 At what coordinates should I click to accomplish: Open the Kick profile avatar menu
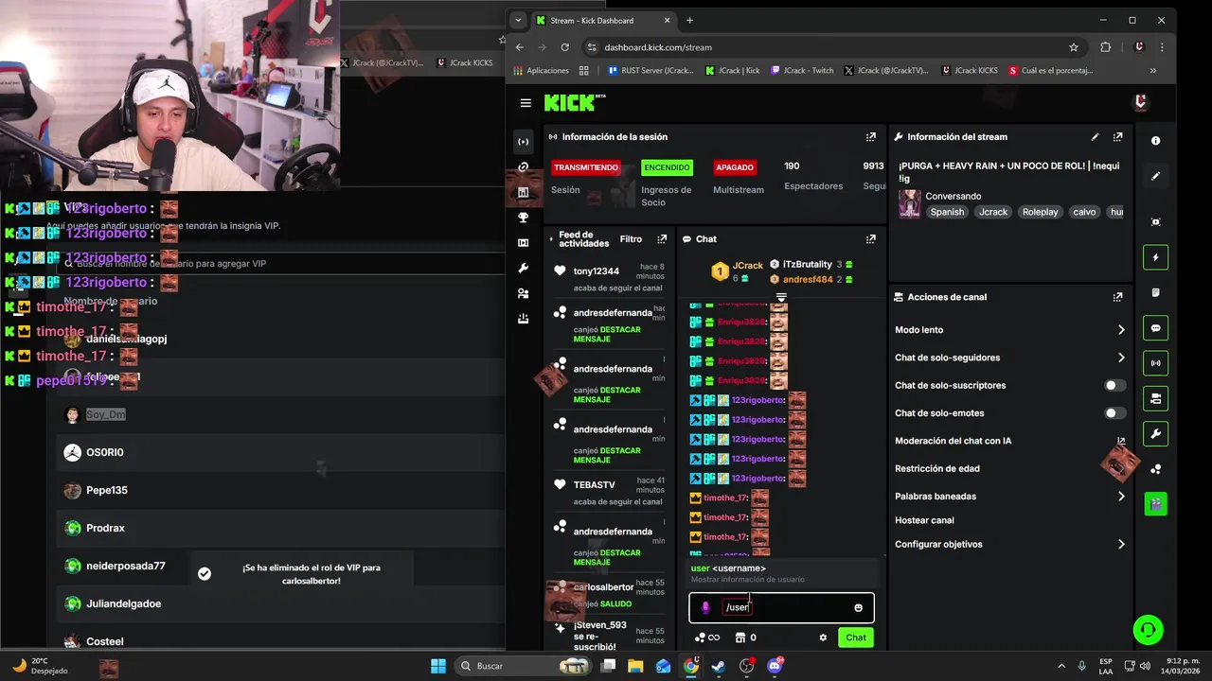pyautogui.click(x=1141, y=102)
